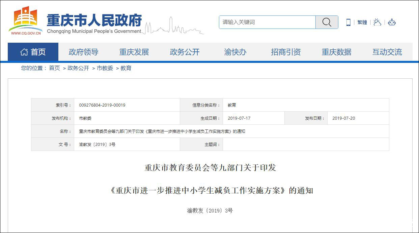Select the 信息分类名称 value 教育

point(232,105)
